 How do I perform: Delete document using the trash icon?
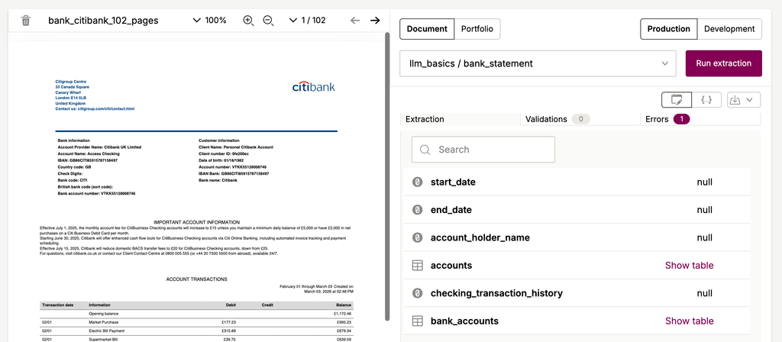pyautogui.click(x=26, y=21)
